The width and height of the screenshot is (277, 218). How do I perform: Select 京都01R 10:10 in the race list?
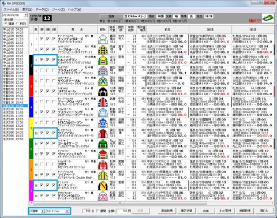point(13,69)
